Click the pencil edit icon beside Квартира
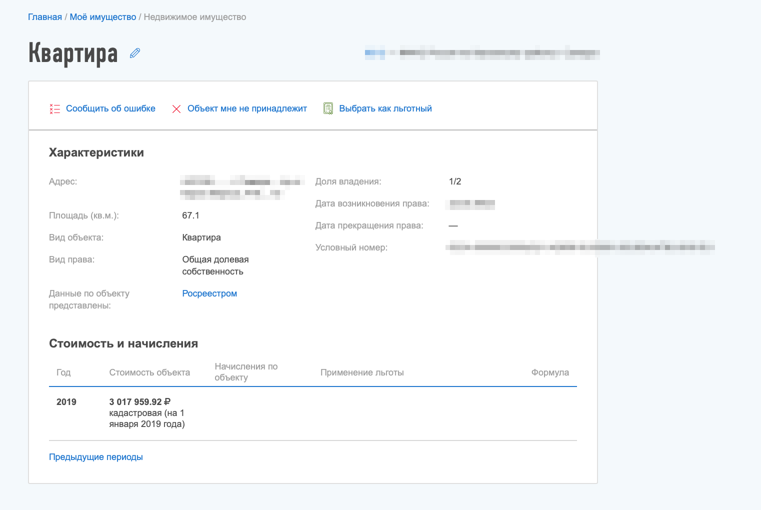This screenshot has width=761, height=510. [x=135, y=53]
